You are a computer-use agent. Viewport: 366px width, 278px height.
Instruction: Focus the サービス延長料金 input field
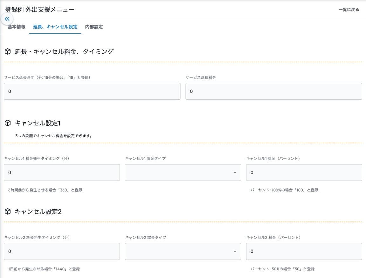pyautogui.click(x=274, y=92)
